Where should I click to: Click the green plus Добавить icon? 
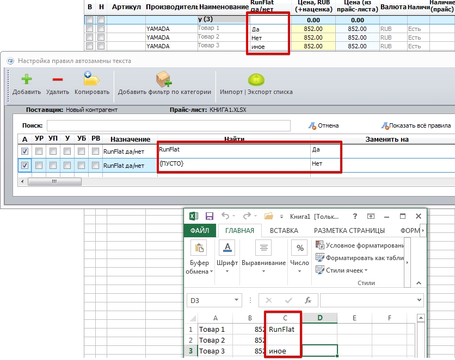point(27,79)
